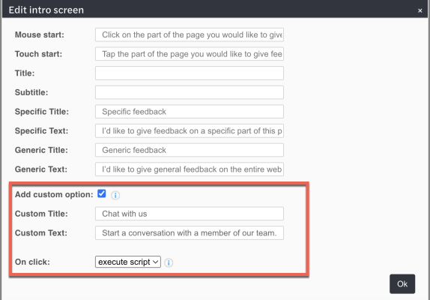Confirm with the Ok button
This screenshot has width=430, height=300.
(x=402, y=283)
